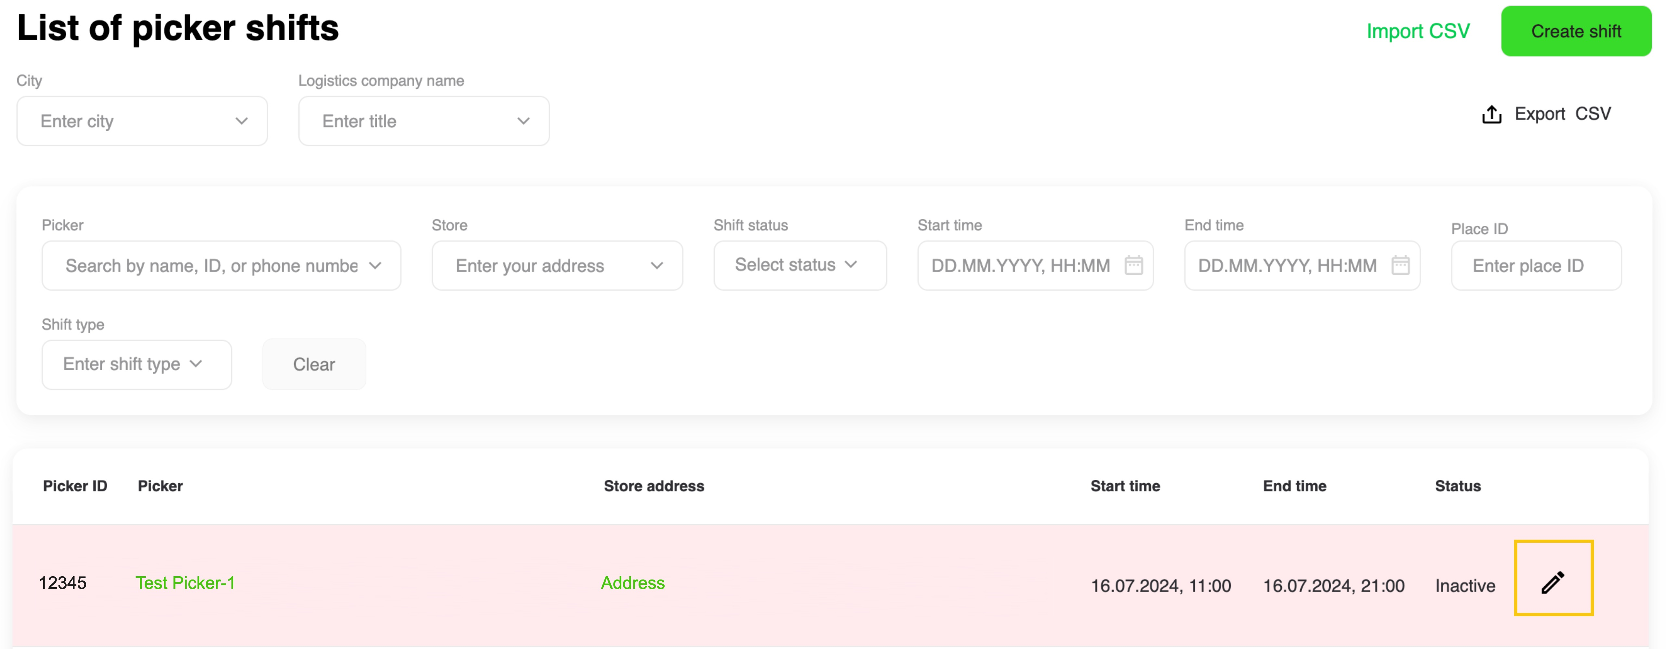Open the Test Picker-1 link

[x=185, y=582]
